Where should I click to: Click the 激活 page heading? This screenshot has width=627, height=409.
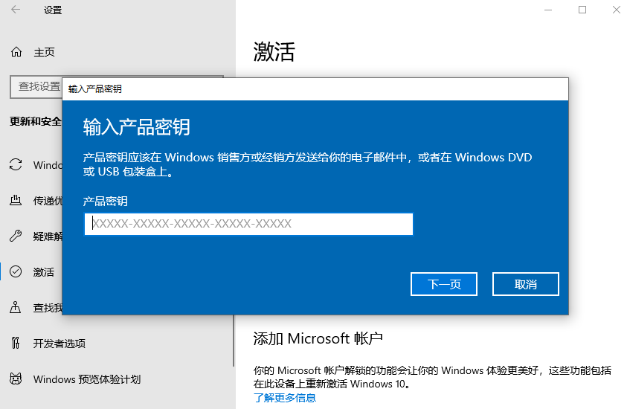[274, 52]
